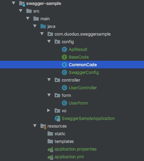Click the resources root folder icon
144x161 pixels.
point(43,126)
